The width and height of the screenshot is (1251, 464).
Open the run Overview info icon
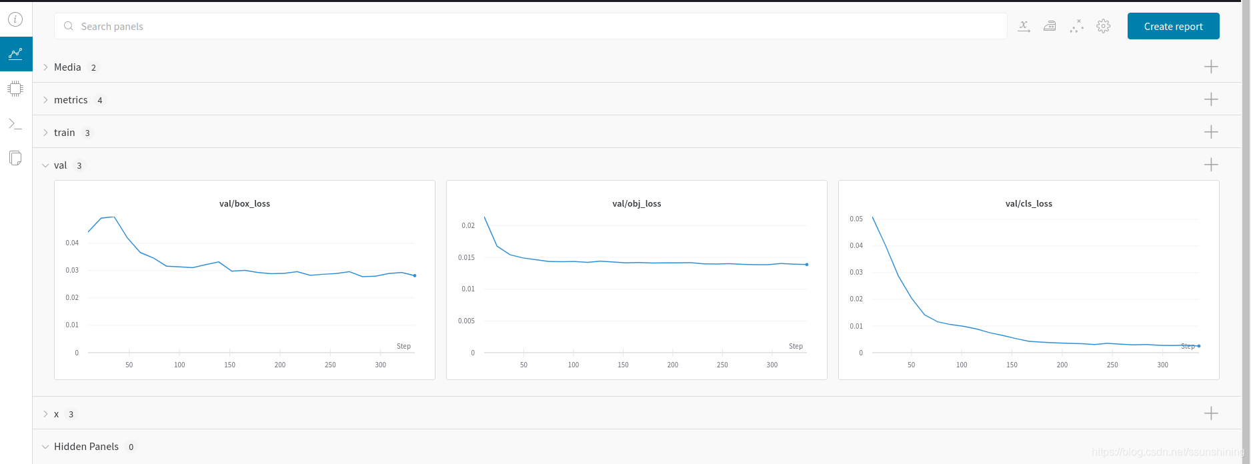pyautogui.click(x=15, y=19)
